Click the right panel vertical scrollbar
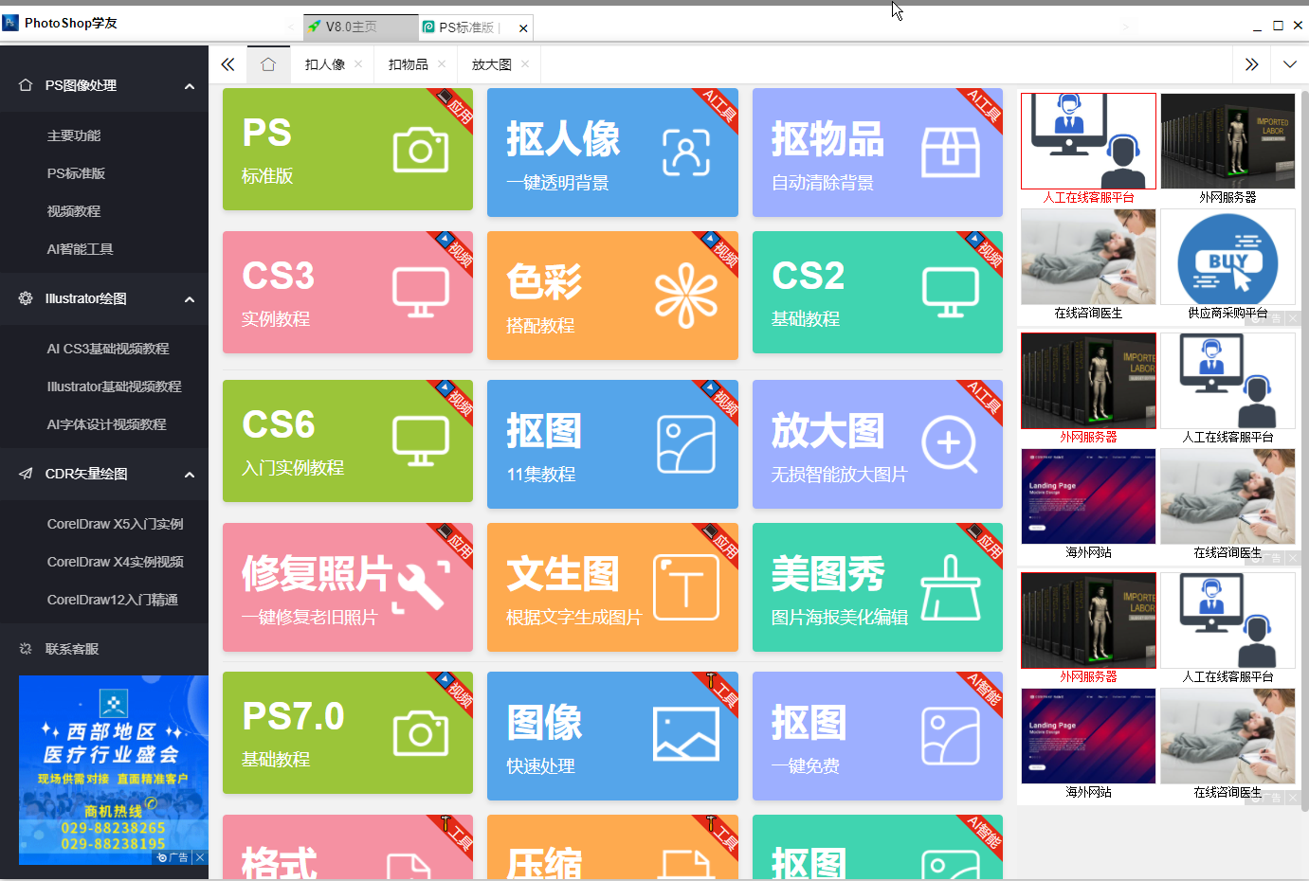Screen dimensions: 1309x881 pos(1304,450)
